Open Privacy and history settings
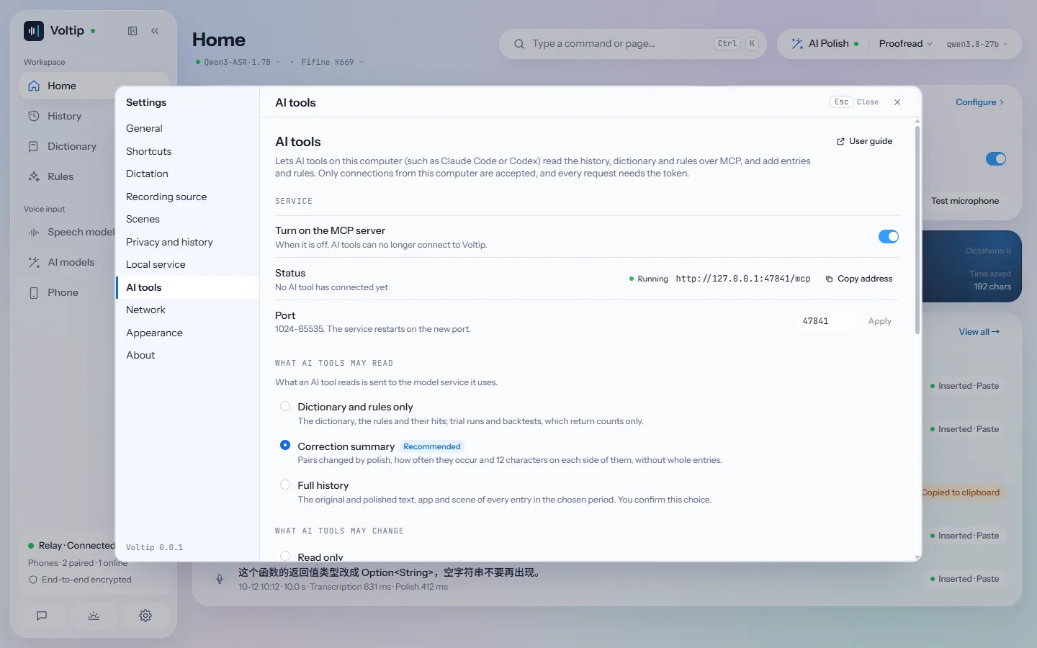 [187, 242]
